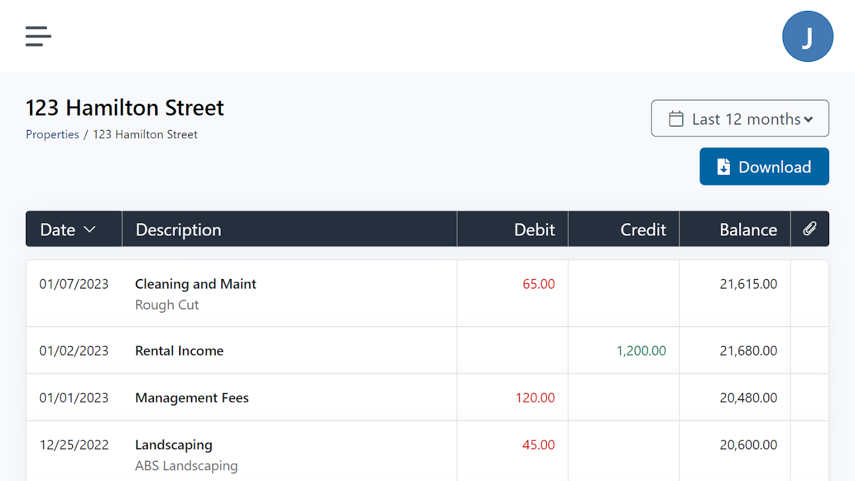This screenshot has width=855, height=481.
Task: Download the transaction report
Action: pyautogui.click(x=764, y=167)
